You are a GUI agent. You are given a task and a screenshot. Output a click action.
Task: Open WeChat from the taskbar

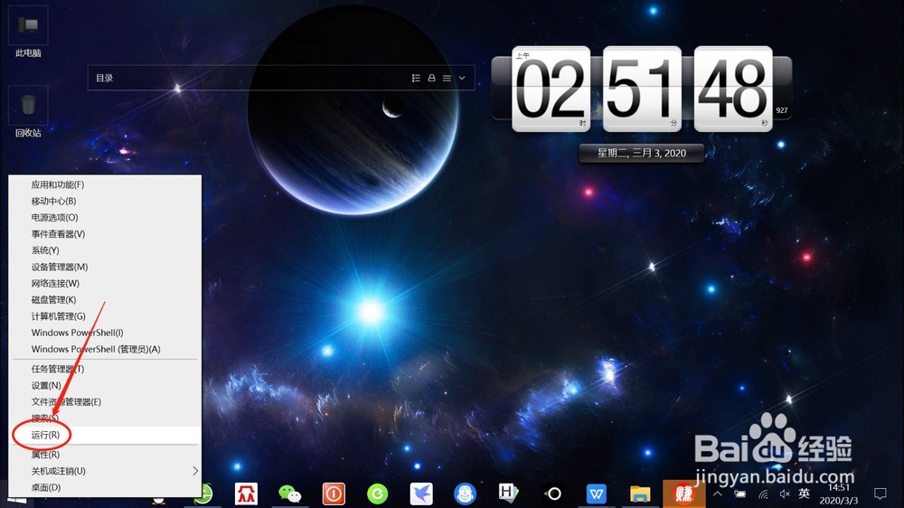(289, 494)
